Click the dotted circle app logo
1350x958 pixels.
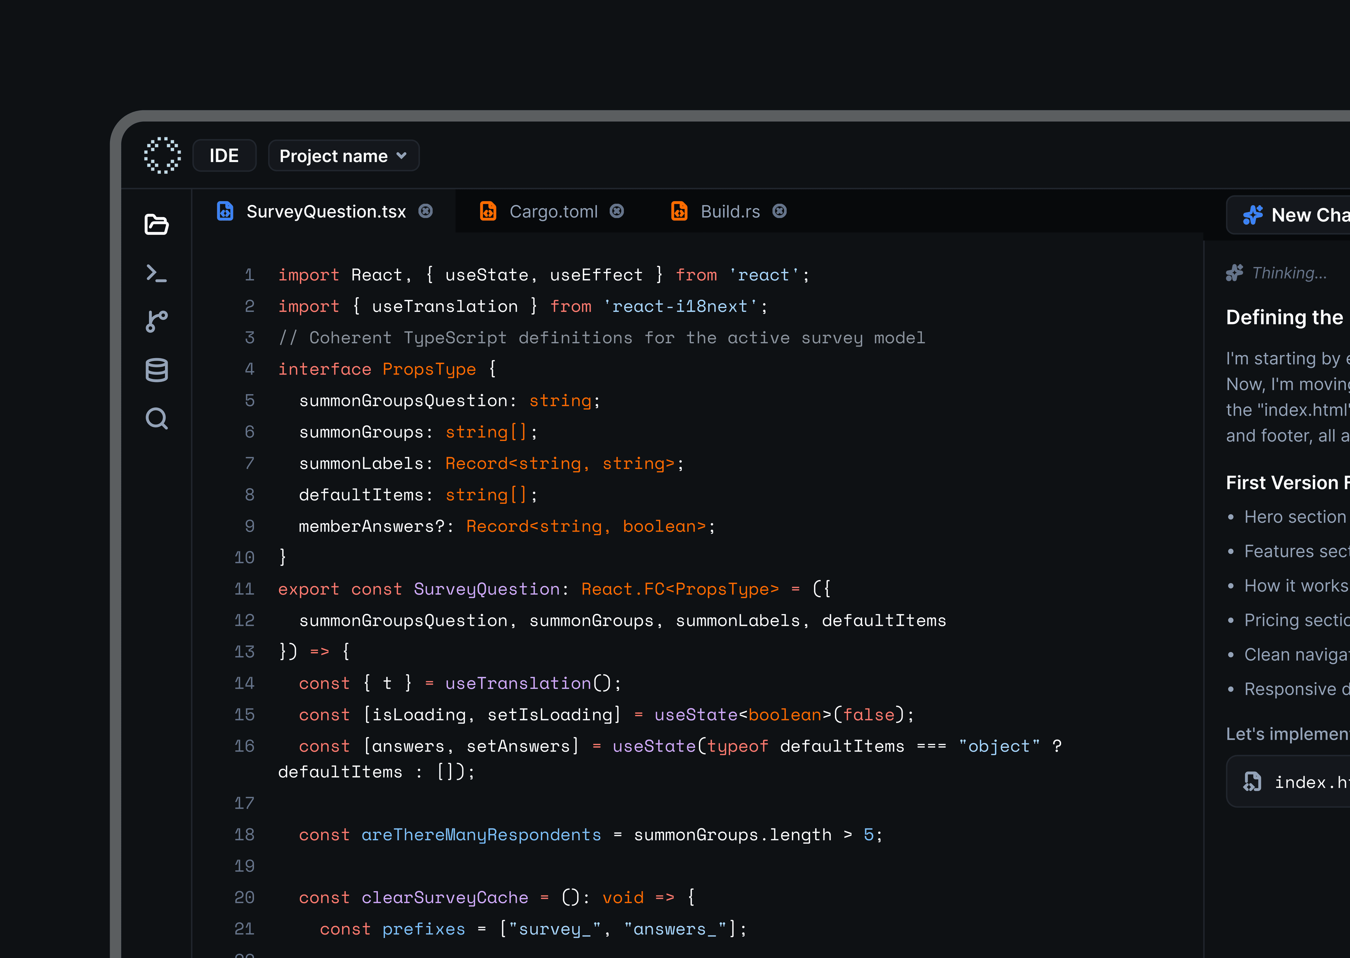[162, 156]
